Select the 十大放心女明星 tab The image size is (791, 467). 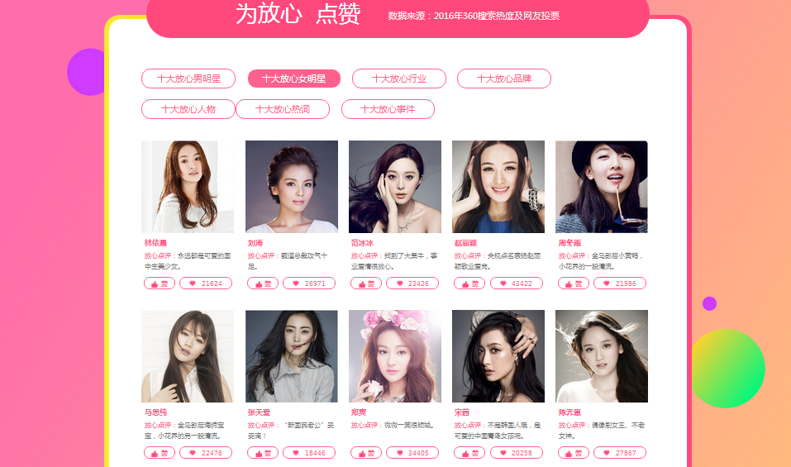[x=294, y=79]
